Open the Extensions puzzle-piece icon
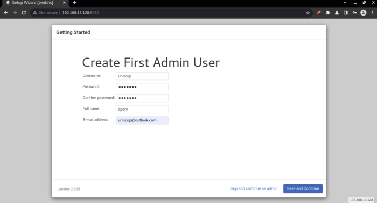This screenshot has width=377, height=203. tap(327, 13)
